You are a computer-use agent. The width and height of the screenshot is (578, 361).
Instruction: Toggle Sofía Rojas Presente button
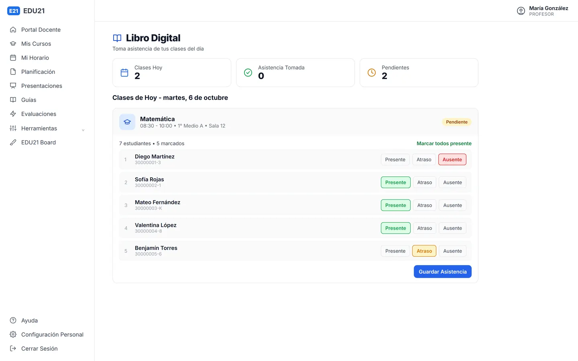tap(396, 183)
